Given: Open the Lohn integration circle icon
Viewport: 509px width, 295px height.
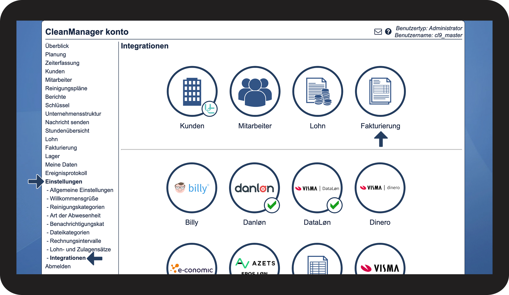Looking at the screenshot, I should 318,91.
